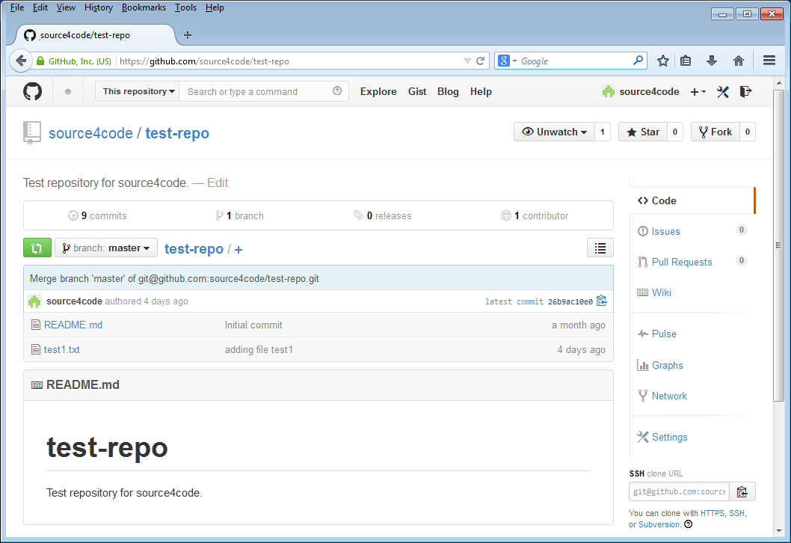Viewport: 791px width, 543px height.
Task: Click the plus to add new file
Action: pyautogui.click(x=238, y=249)
